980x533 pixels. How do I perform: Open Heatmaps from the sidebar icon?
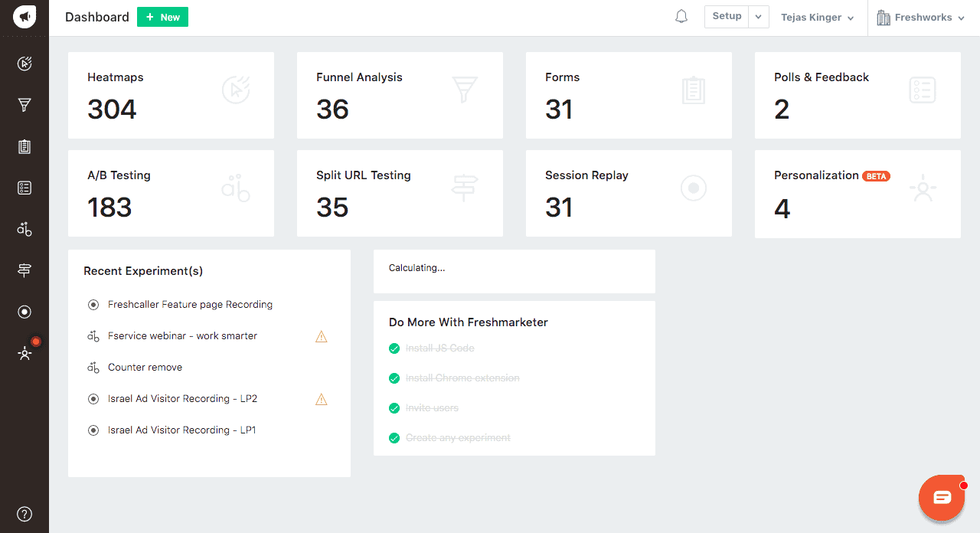tap(24, 64)
